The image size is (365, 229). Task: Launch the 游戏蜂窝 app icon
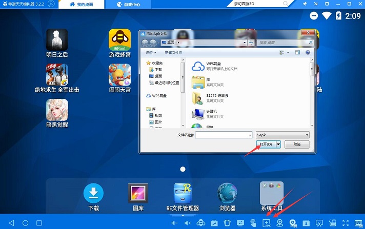click(x=119, y=40)
